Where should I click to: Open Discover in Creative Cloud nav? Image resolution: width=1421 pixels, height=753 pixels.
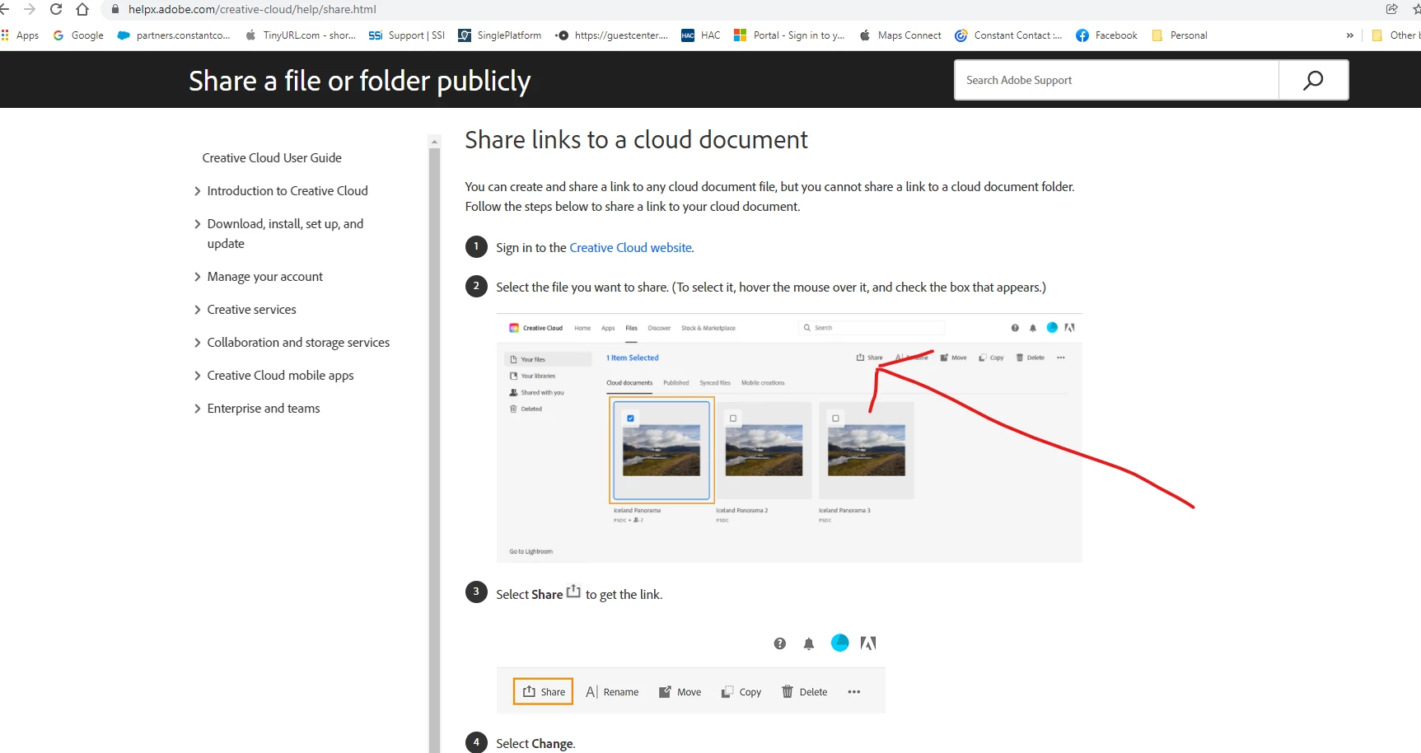click(x=659, y=328)
